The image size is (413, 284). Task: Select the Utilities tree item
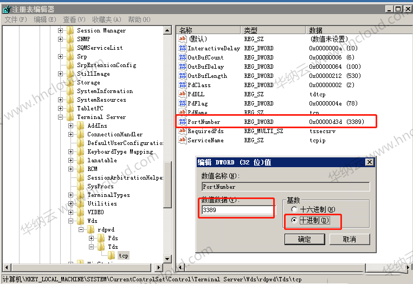tap(102, 203)
